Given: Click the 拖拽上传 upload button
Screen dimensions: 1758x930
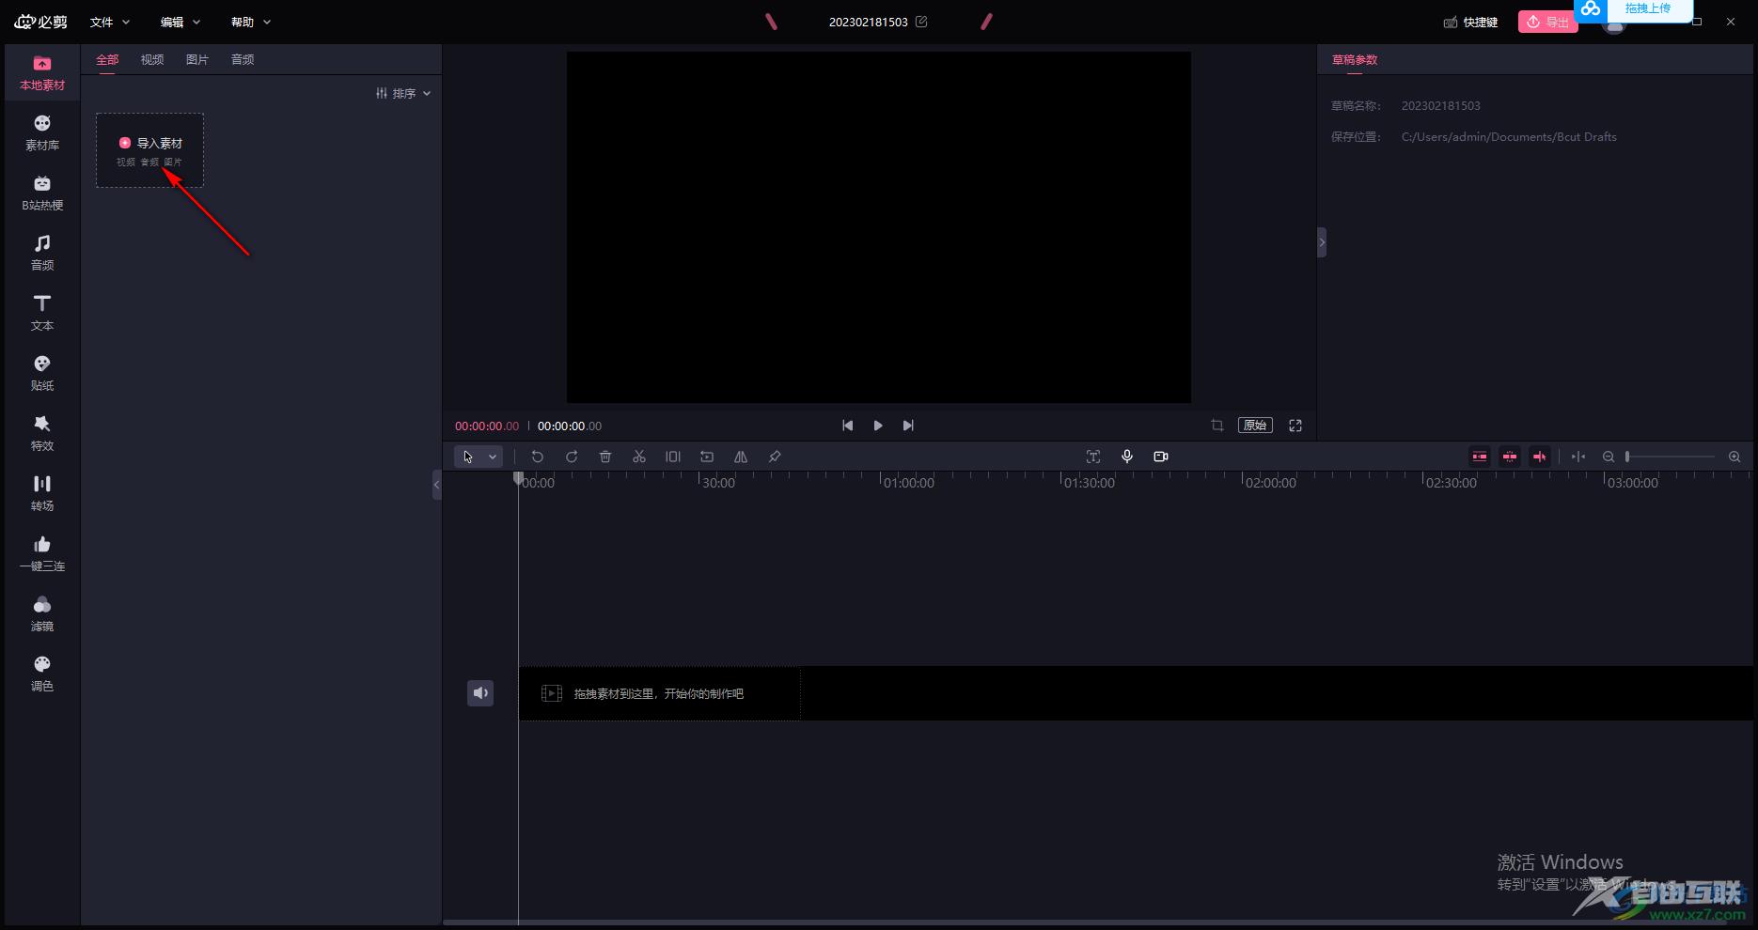Looking at the screenshot, I should [1635, 8].
